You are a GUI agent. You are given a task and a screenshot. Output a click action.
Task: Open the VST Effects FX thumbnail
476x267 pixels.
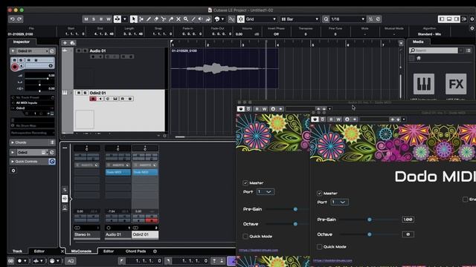[456, 84]
